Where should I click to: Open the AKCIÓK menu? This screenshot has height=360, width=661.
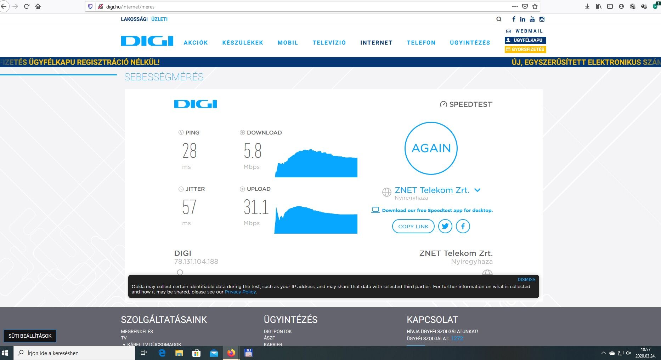[196, 42]
